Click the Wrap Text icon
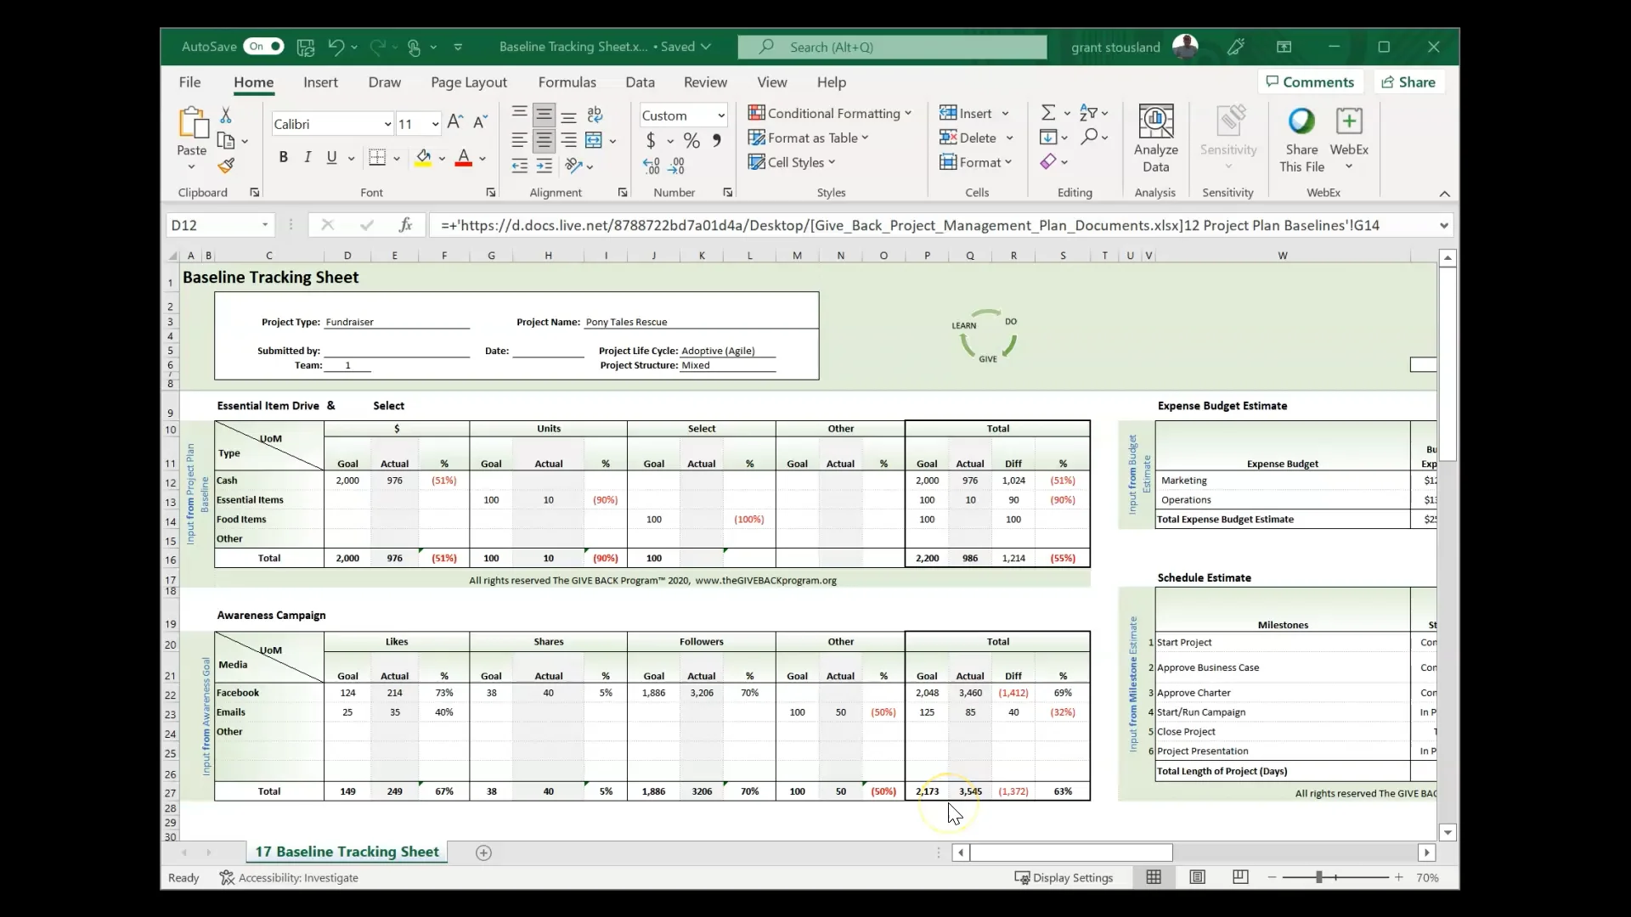1631x917 pixels. [595, 114]
